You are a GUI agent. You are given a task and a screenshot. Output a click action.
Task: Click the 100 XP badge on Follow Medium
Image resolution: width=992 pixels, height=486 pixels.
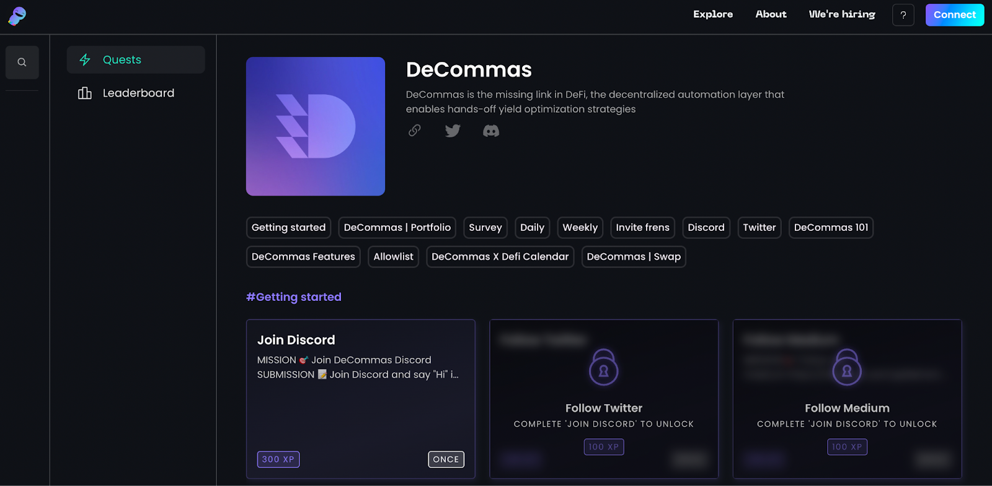click(x=847, y=447)
